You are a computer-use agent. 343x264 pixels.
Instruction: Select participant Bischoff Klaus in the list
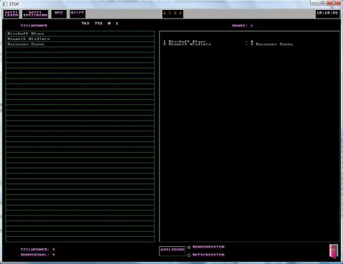pyautogui.click(x=80, y=34)
